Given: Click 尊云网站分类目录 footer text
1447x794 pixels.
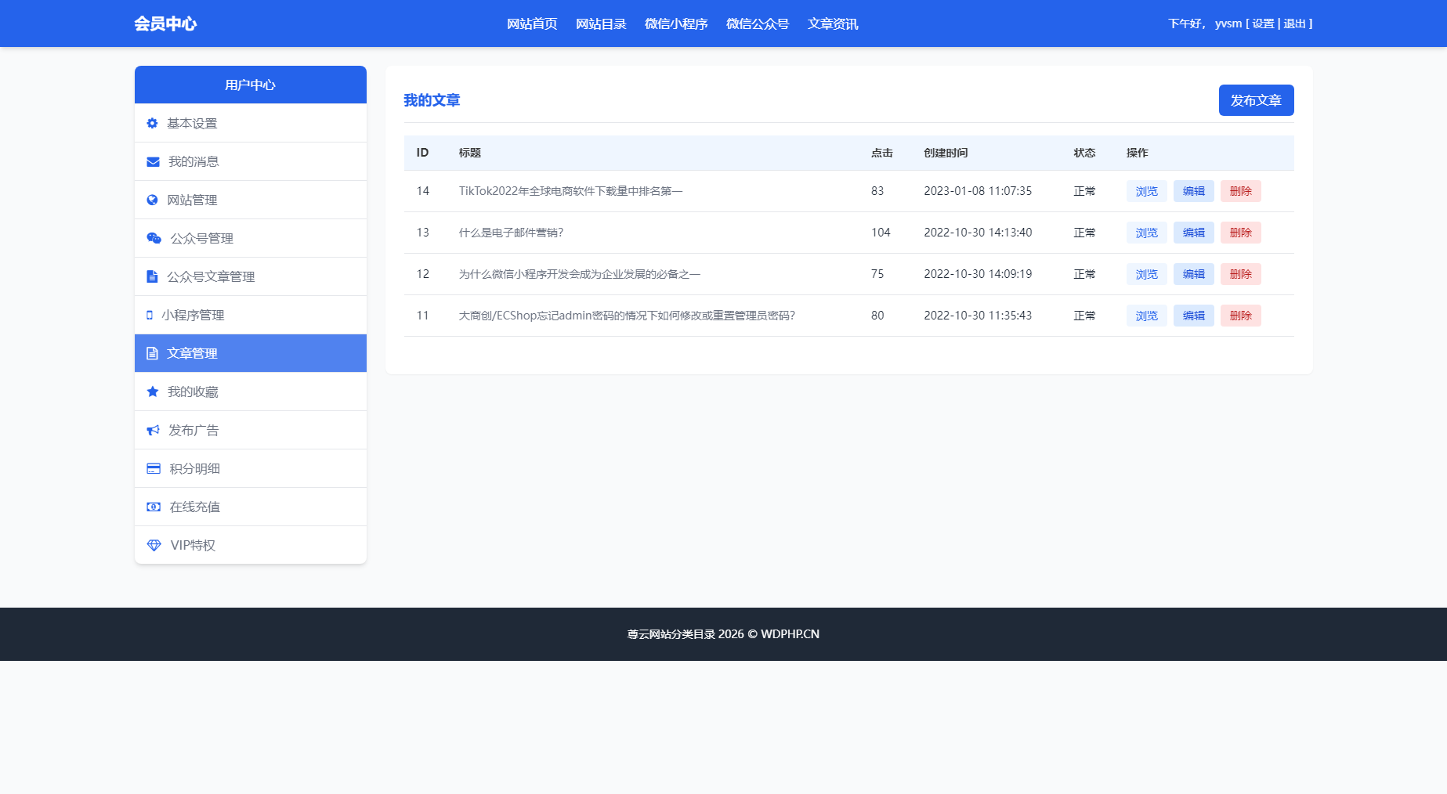Looking at the screenshot, I should coord(671,634).
